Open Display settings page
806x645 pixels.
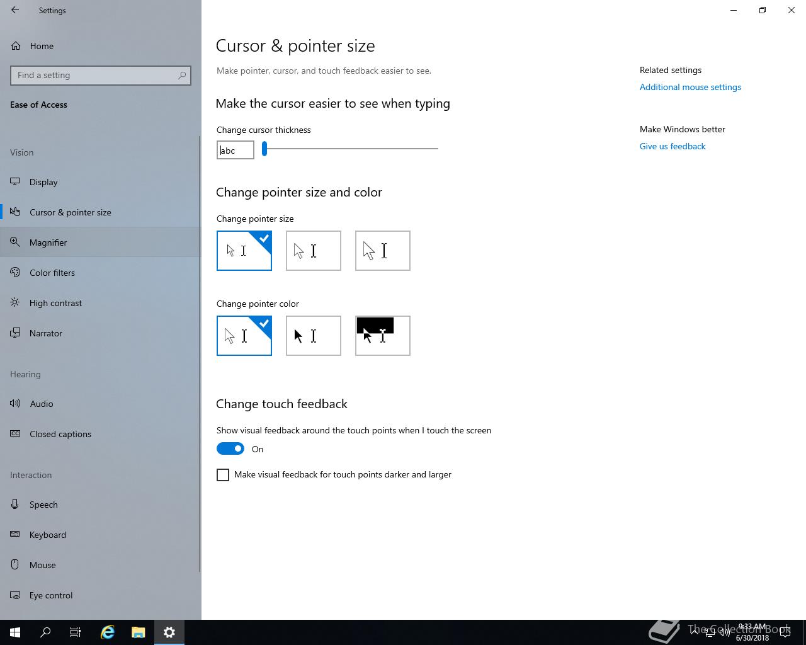point(101,182)
